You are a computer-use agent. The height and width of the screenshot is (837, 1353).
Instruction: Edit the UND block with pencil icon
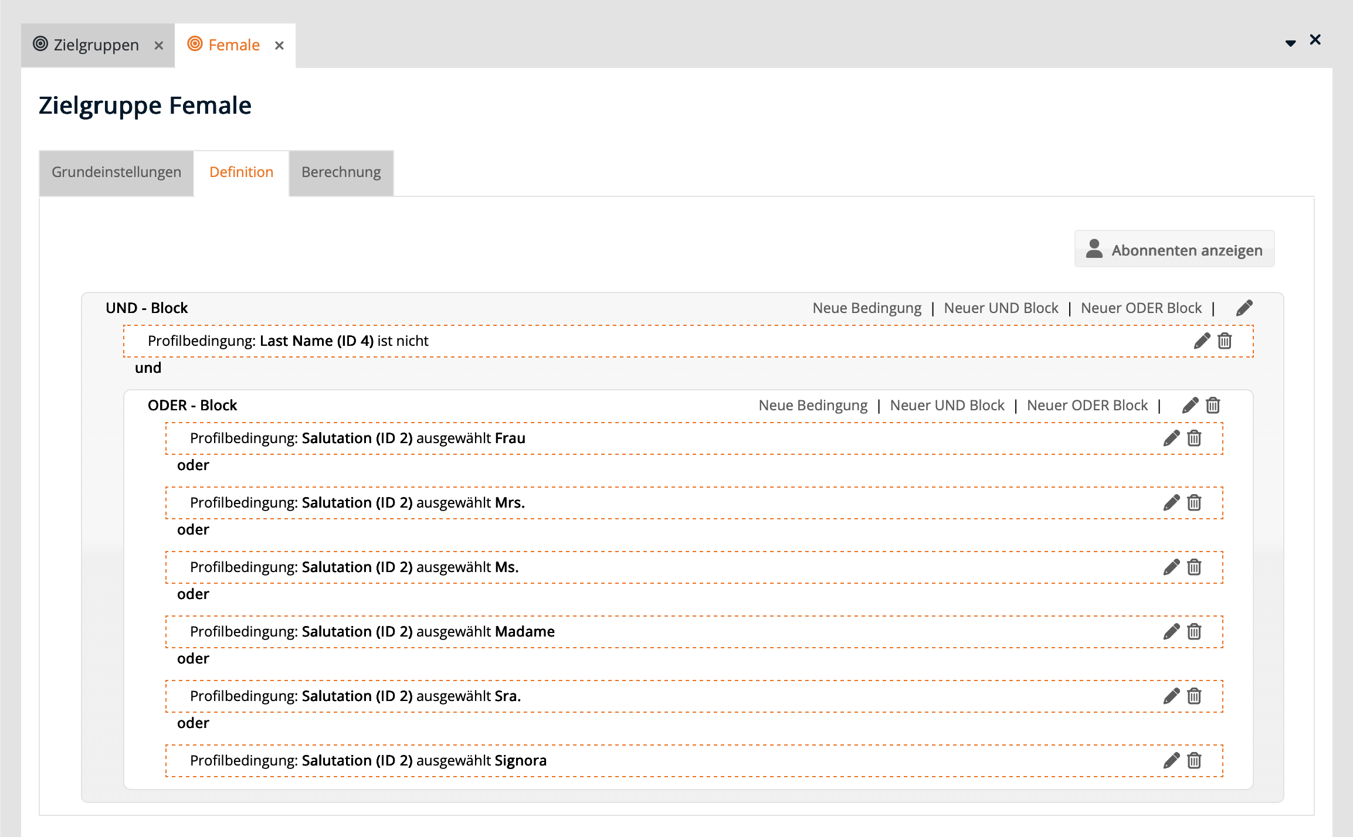(1244, 308)
